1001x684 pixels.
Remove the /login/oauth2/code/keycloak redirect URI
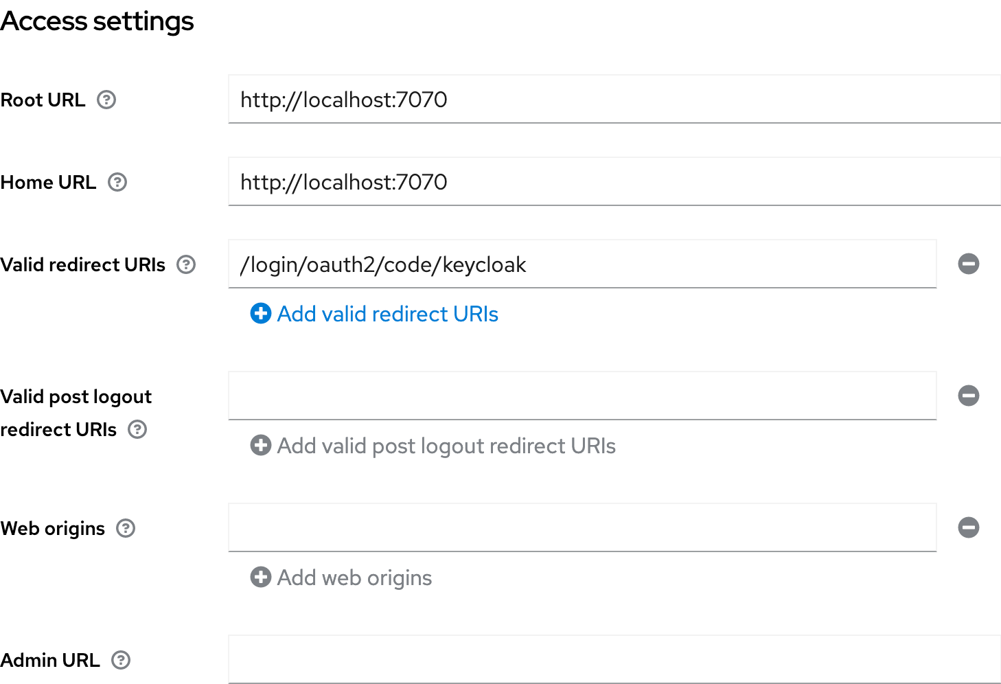969,264
